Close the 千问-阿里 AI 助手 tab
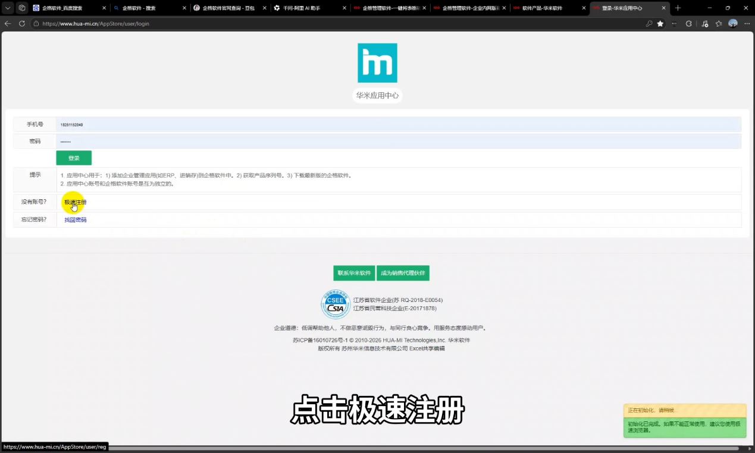Viewport: 755px width, 453px height. (345, 8)
